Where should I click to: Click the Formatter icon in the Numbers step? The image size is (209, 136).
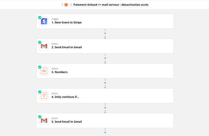coord(44,71)
